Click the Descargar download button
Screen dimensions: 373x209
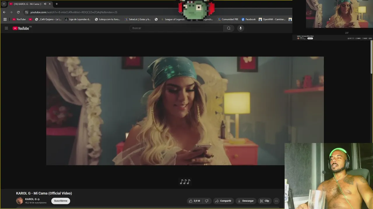click(x=246, y=201)
